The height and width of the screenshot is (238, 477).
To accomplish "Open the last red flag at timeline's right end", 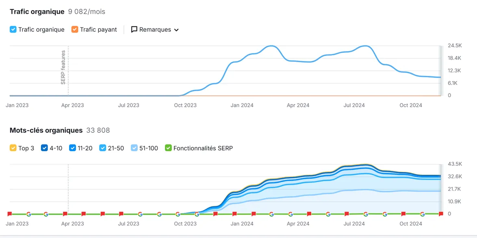I will 441,214.
